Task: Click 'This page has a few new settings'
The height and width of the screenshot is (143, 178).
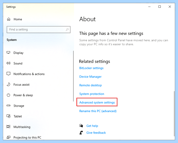Action: coord(111,33)
